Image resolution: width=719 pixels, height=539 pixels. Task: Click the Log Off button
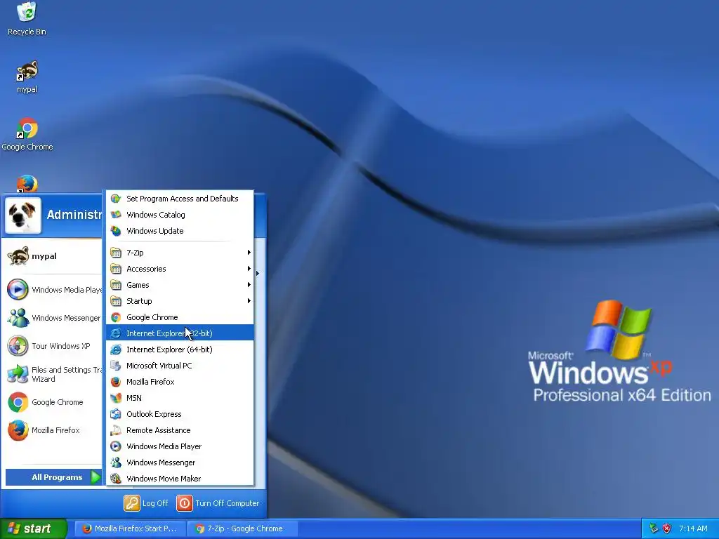pyautogui.click(x=146, y=503)
